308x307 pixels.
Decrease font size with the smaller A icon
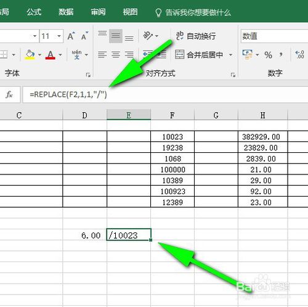point(84,36)
